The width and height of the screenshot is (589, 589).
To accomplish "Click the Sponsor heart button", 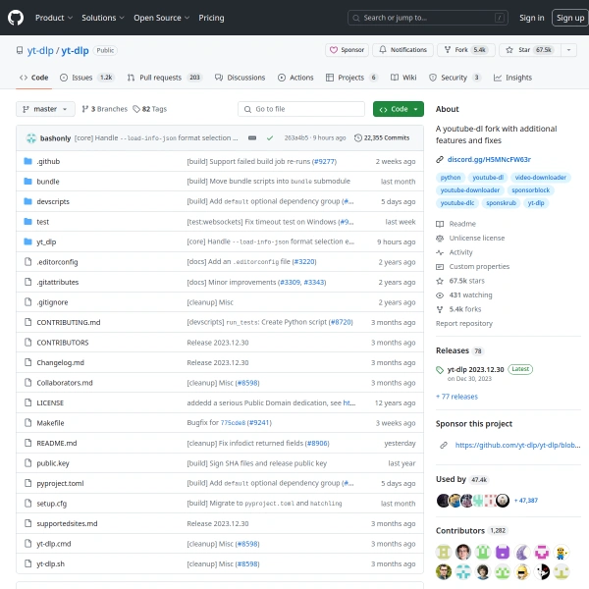I will click(x=347, y=50).
